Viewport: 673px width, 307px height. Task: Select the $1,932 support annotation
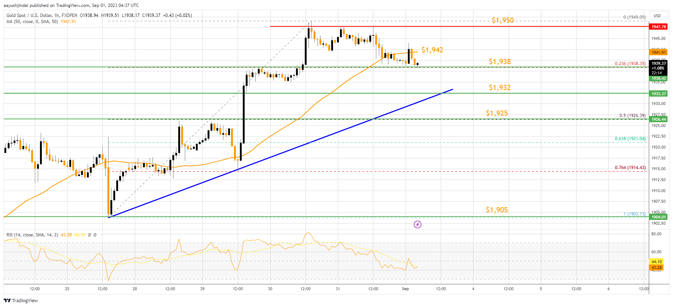[x=500, y=87]
